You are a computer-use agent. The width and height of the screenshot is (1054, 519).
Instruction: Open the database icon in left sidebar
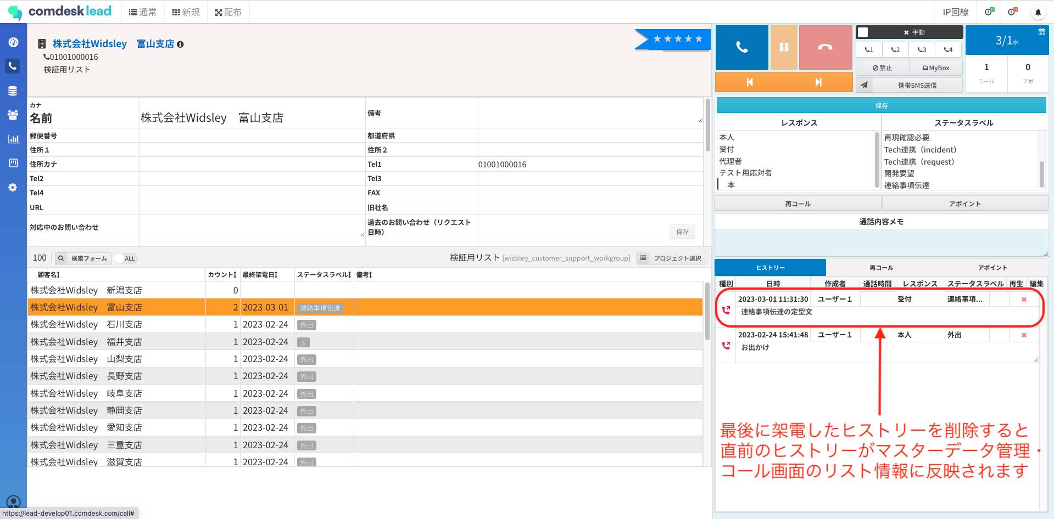(13, 91)
